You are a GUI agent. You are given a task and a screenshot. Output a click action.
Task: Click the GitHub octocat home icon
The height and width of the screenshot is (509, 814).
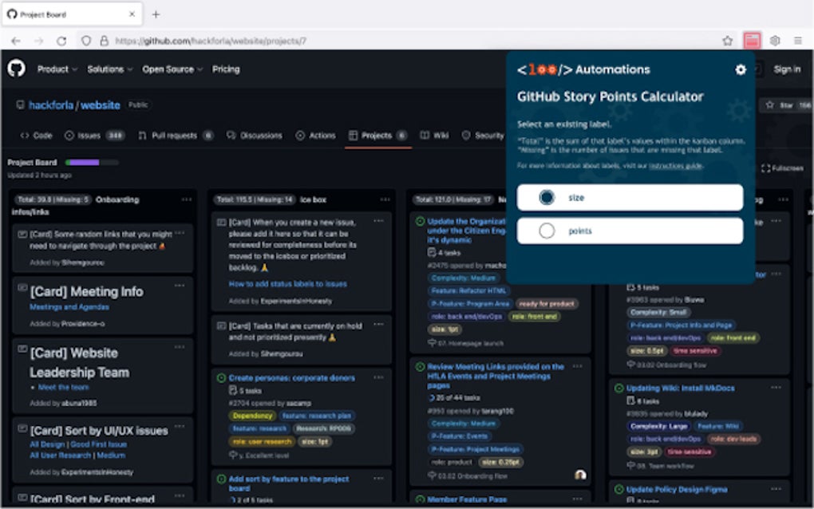point(17,69)
